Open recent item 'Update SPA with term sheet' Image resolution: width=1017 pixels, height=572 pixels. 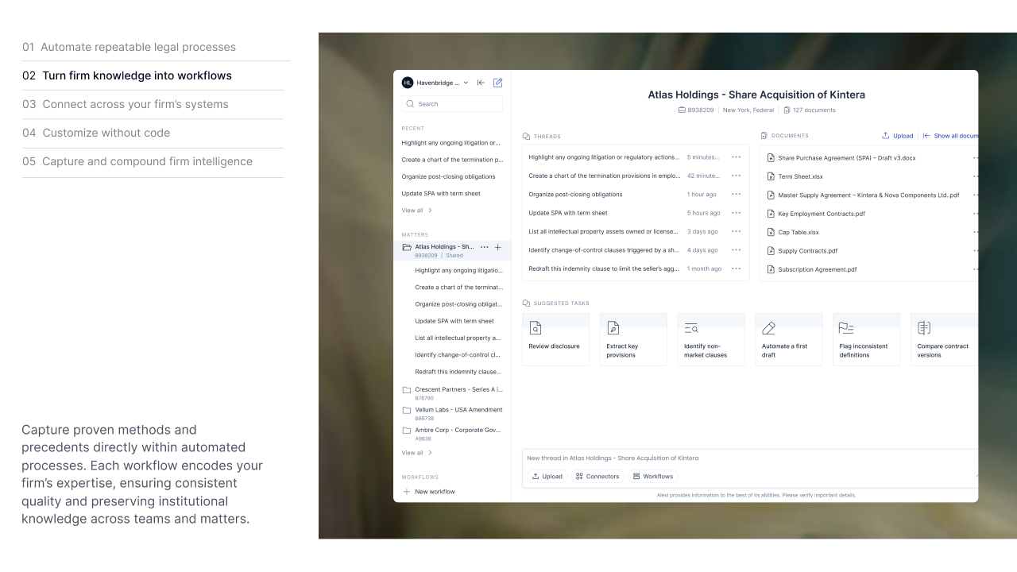[x=441, y=194]
